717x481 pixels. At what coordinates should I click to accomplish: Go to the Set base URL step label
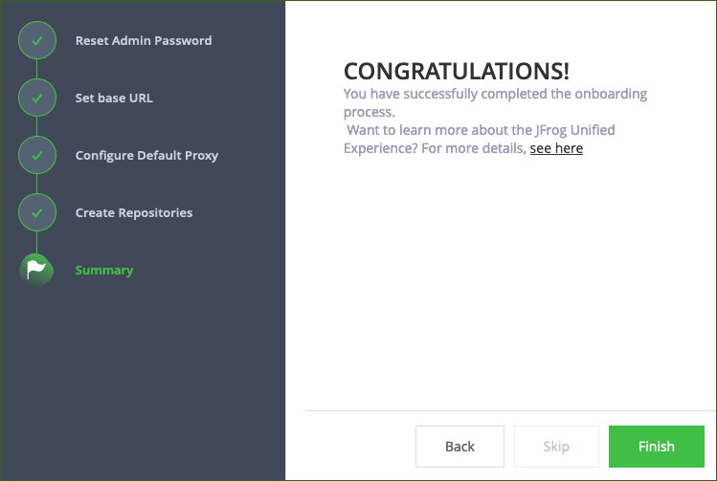[x=114, y=98]
